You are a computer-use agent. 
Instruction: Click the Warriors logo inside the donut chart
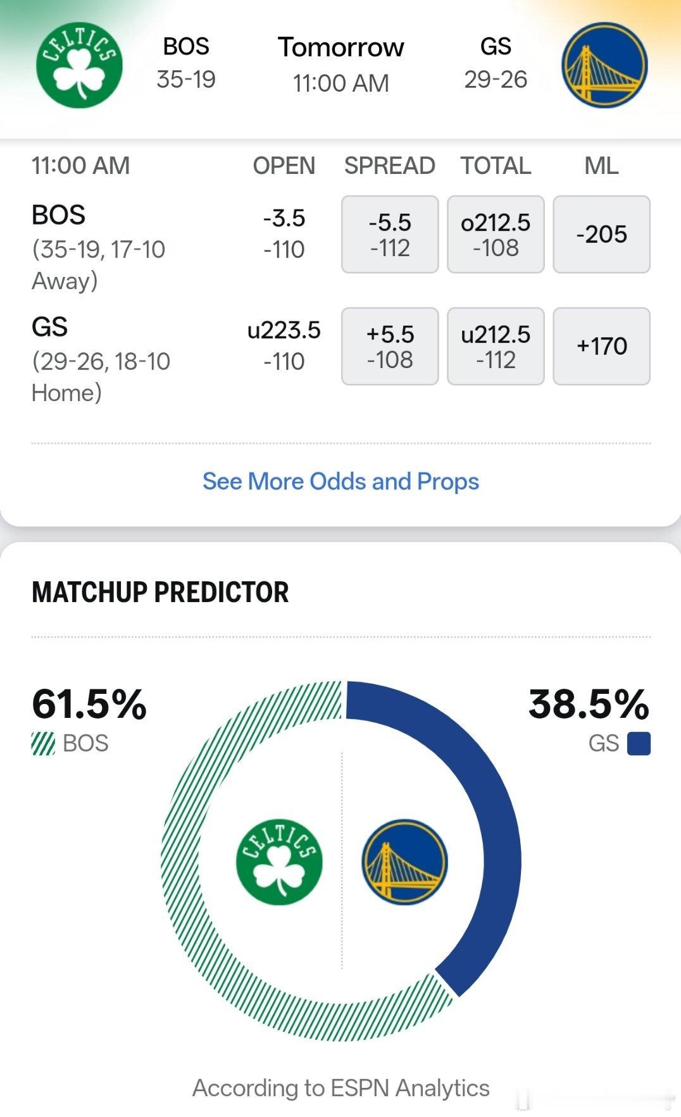404,861
